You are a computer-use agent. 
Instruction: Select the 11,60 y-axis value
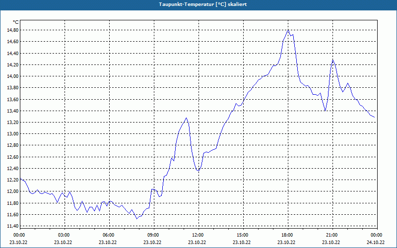[x=13, y=215]
